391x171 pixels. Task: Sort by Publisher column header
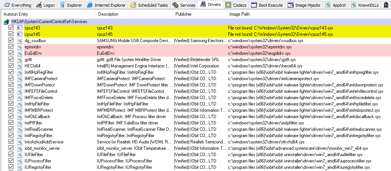click(x=200, y=14)
